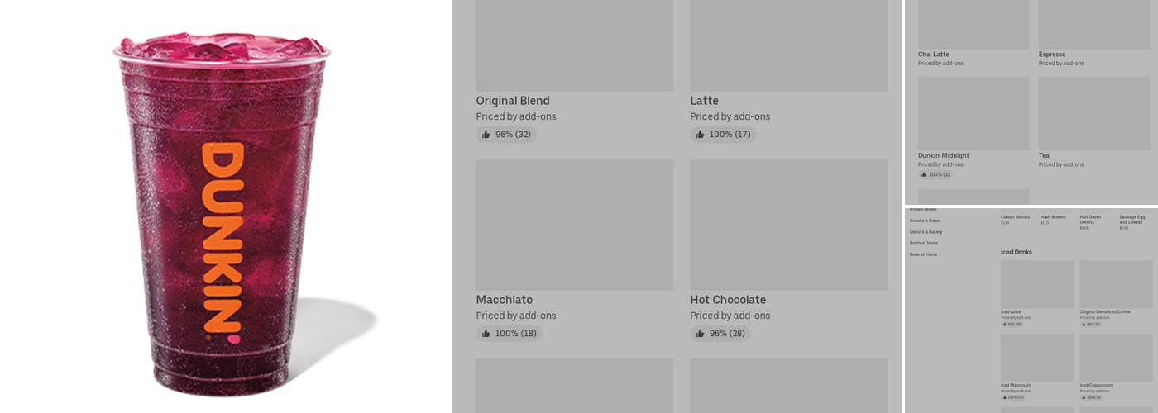Open the Snacks & Sides menu category

(925, 221)
